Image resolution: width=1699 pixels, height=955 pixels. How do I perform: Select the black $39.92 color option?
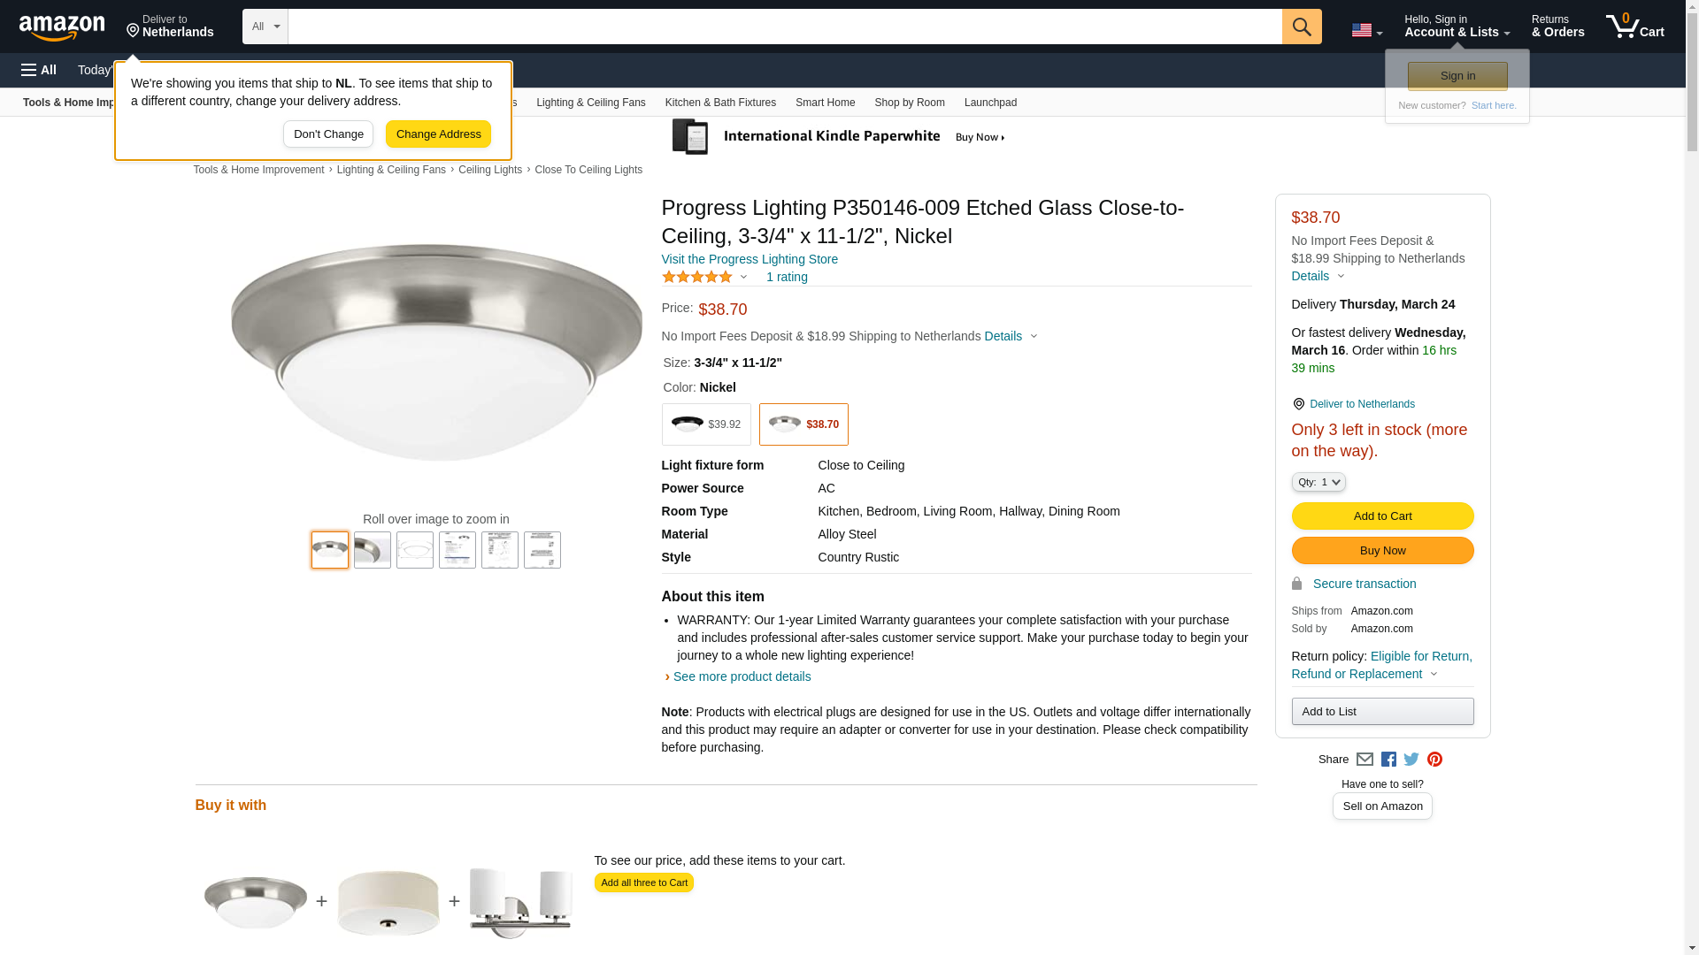click(705, 424)
